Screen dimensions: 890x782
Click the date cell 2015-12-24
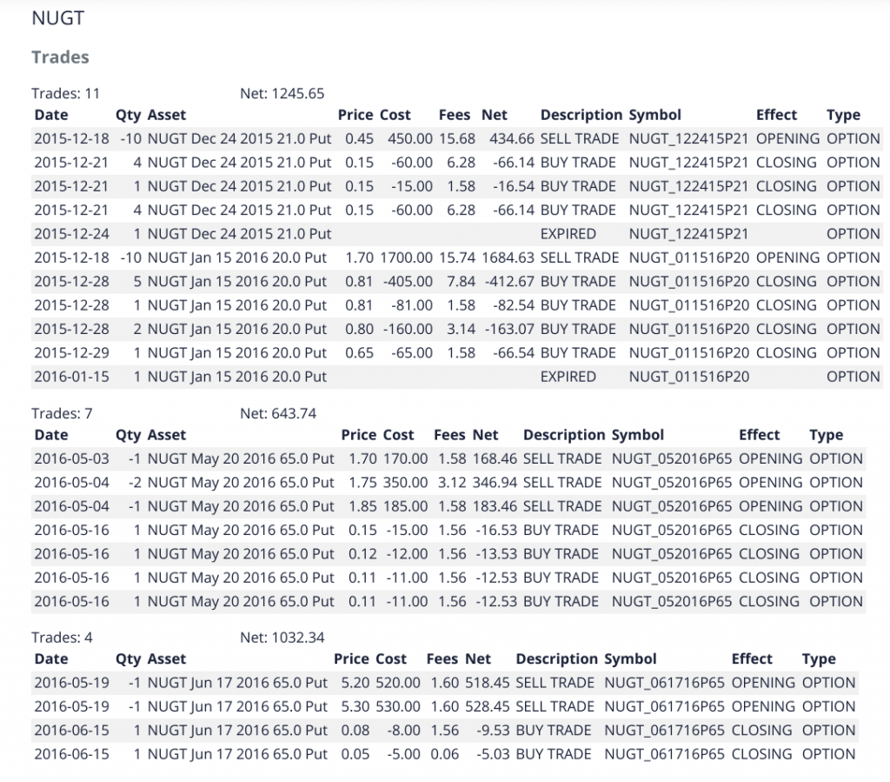(71, 234)
